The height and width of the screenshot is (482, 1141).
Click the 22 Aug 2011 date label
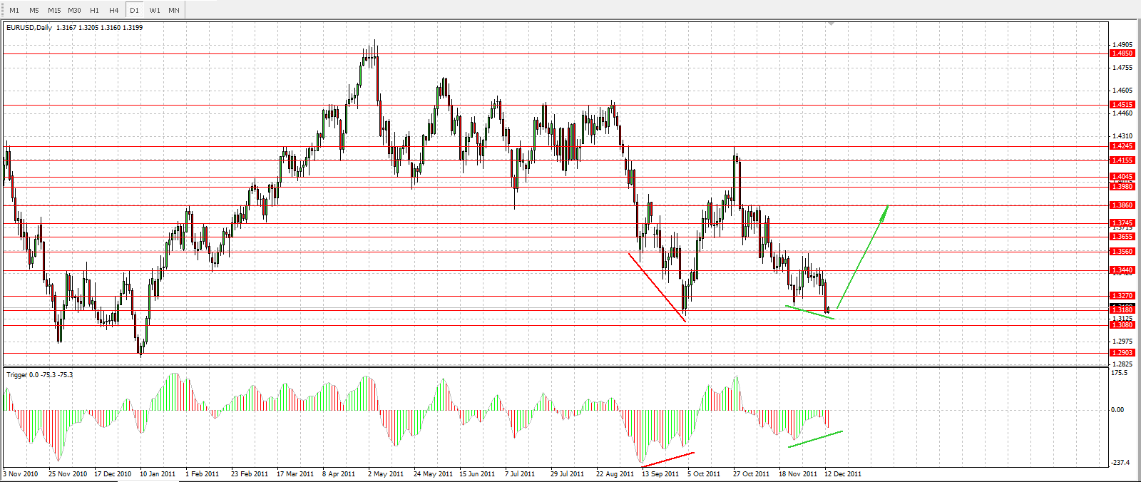tap(615, 474)
